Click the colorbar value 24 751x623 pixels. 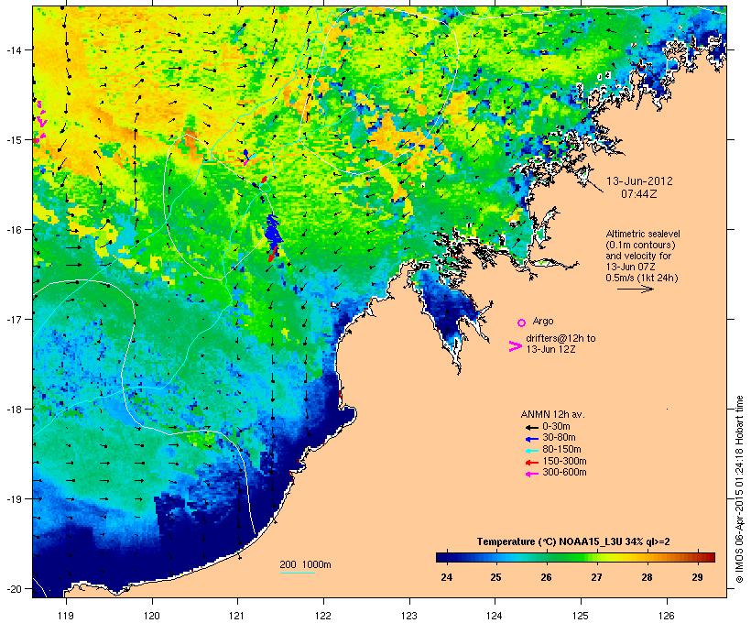446,577
